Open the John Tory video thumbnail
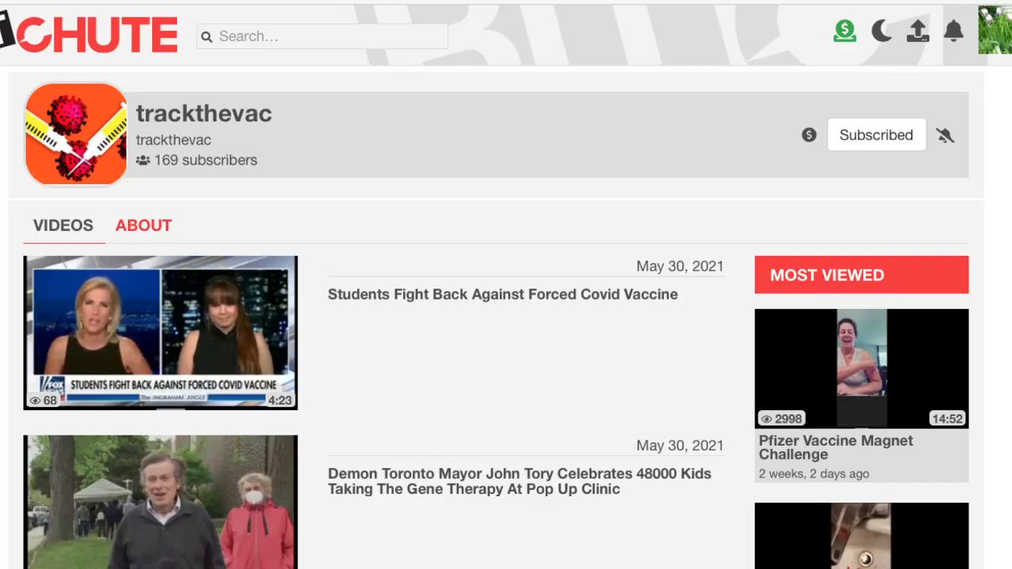The width and height of the screenshot is (1012, 569). click(160, 502)
